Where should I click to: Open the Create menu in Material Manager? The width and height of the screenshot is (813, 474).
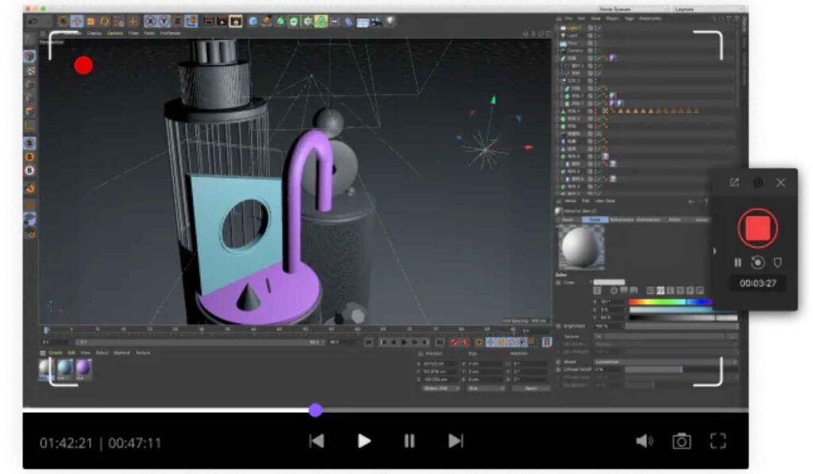click(x=56, y=353)
